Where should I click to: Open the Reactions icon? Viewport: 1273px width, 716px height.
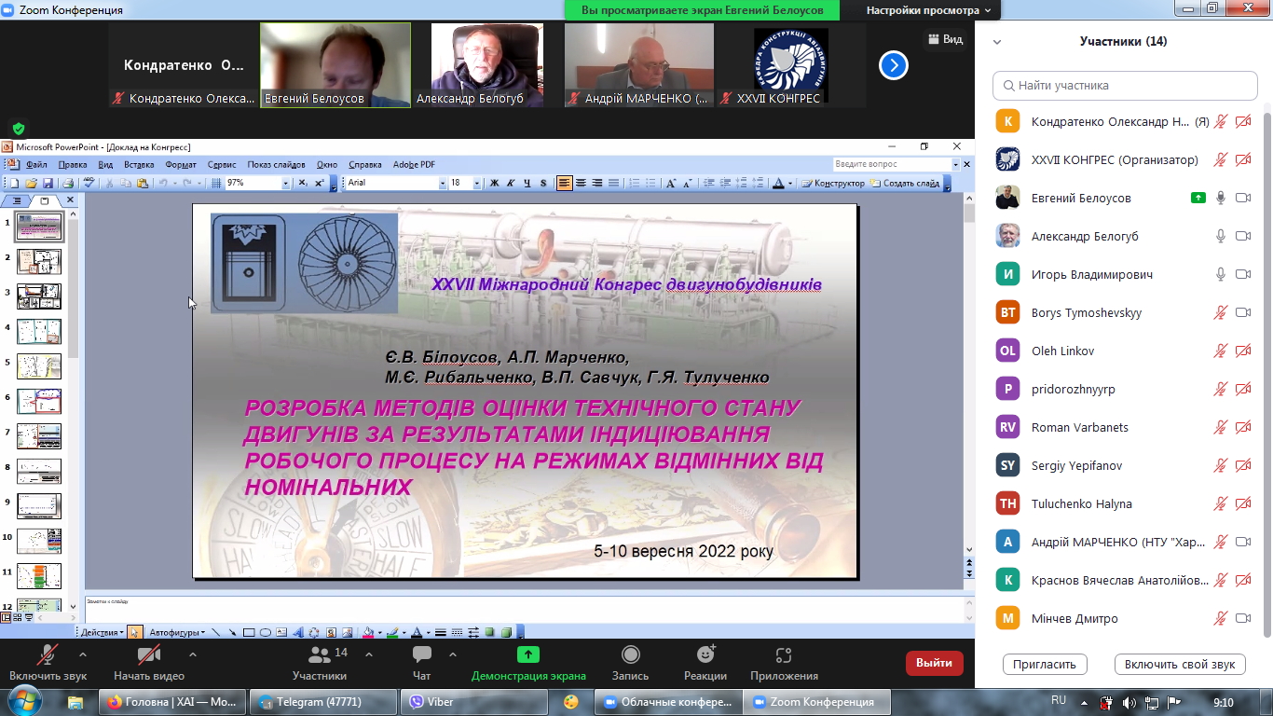pos(705,655)
